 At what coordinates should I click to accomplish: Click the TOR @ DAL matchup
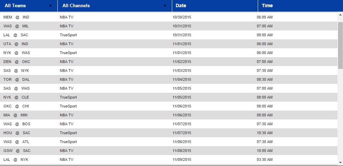pos(16,79)
